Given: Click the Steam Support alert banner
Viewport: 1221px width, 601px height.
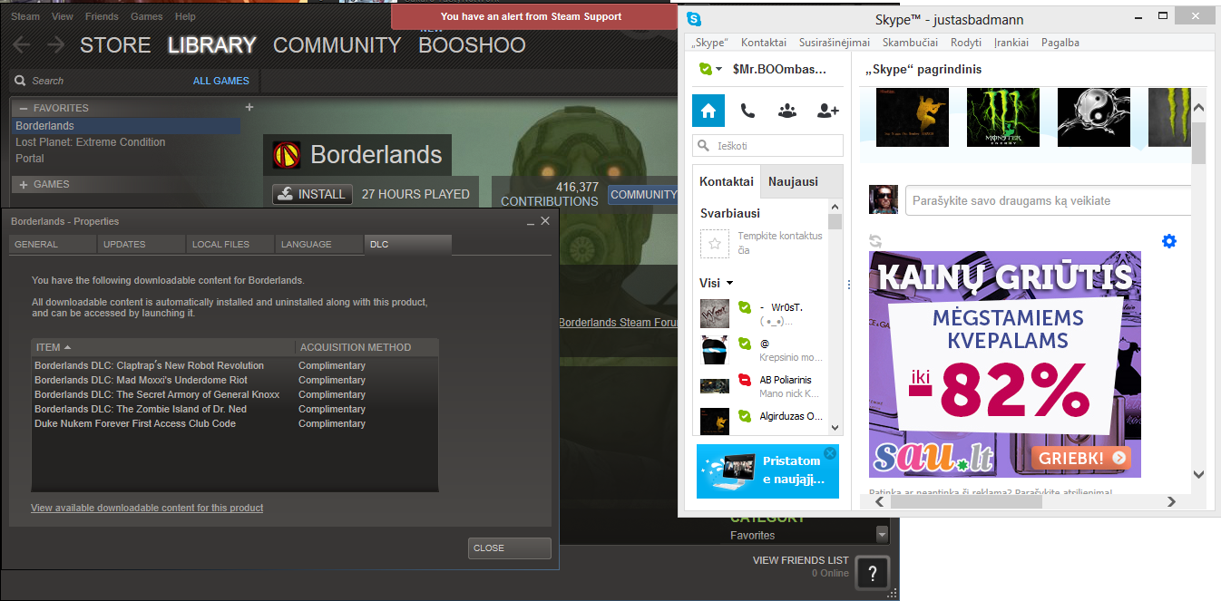Looking at the screenshot, I should pos(535,16).
